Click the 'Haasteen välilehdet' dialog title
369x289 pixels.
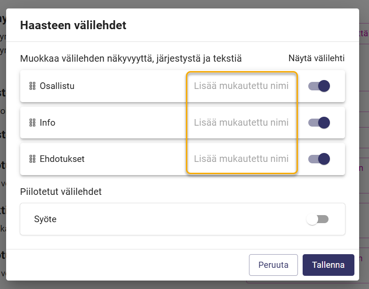tap(73, 25)
